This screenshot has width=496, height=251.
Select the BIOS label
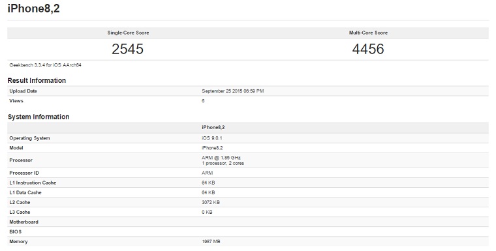[x=16, y=231]
